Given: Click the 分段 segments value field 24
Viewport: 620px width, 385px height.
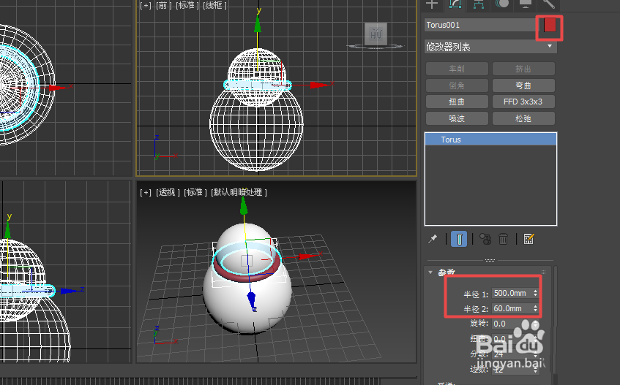Looking at the screenshot, I should [512, 354].
